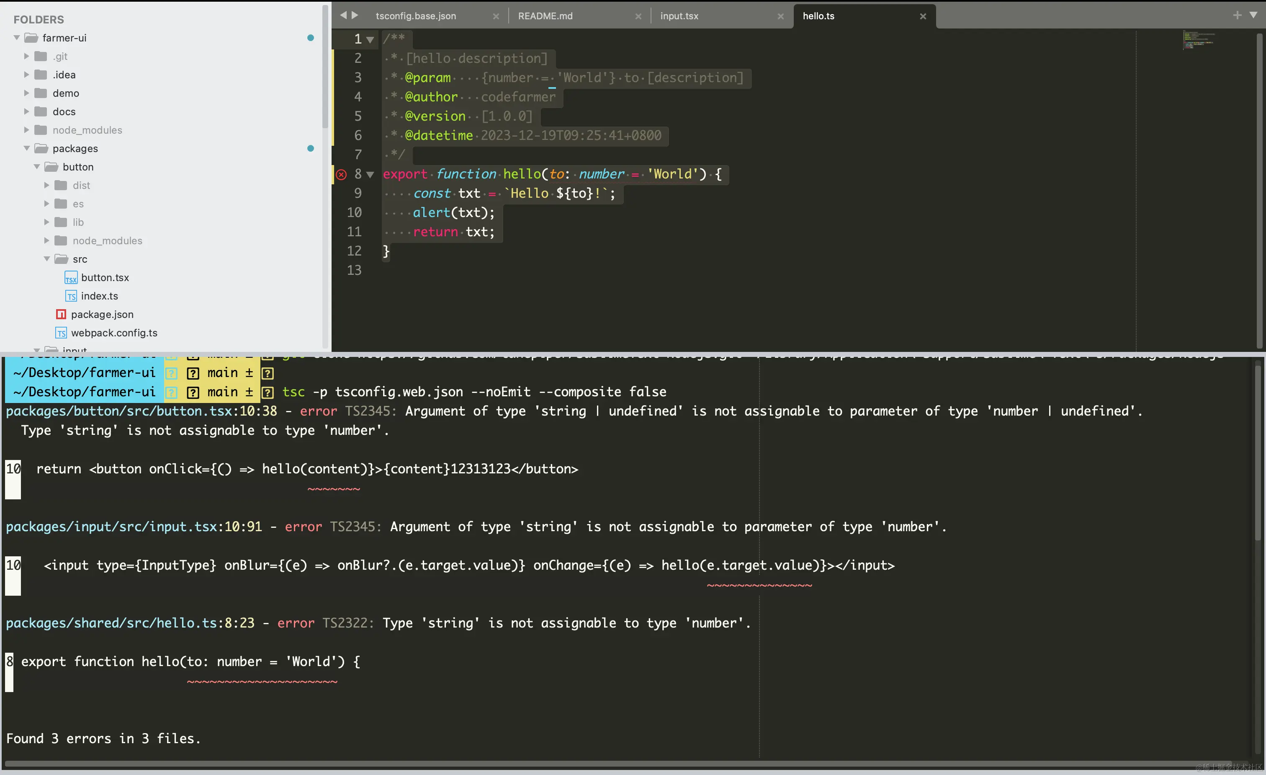The width and height of the screenshot is (1266, 775).
Task: Open button.tsx in the sidebar
Action: (x=105, y=278)
